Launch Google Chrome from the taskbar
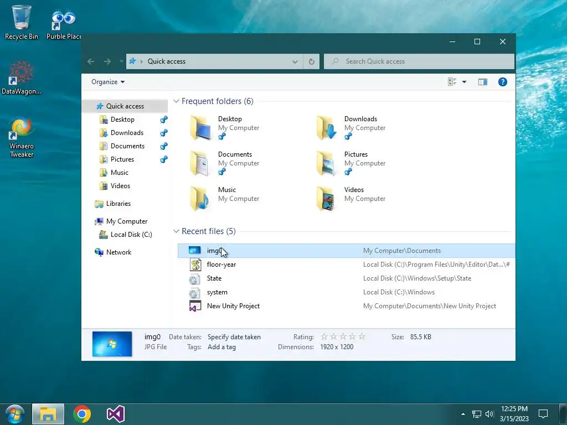The height and width of the screenshot is (425, 567). click(x=82, y=414)
